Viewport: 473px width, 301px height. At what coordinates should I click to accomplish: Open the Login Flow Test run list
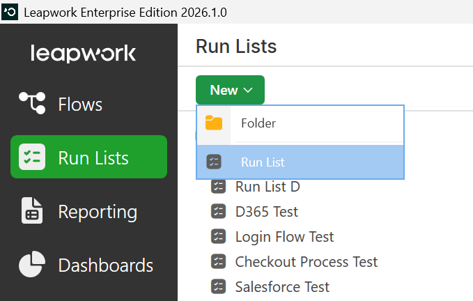(x=284, y=237)
